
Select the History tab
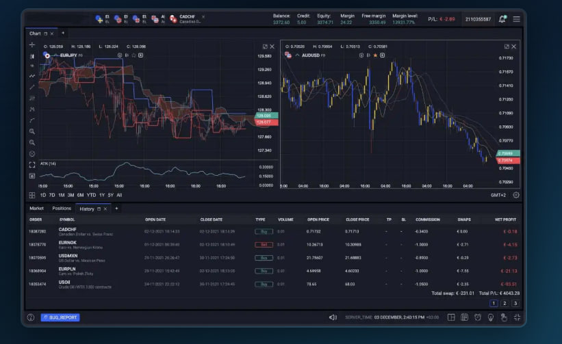click(x=87, y=209)
